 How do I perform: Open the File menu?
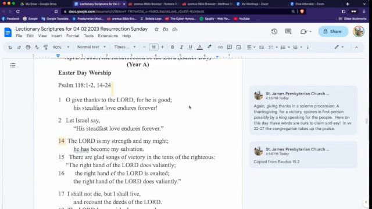19,36
